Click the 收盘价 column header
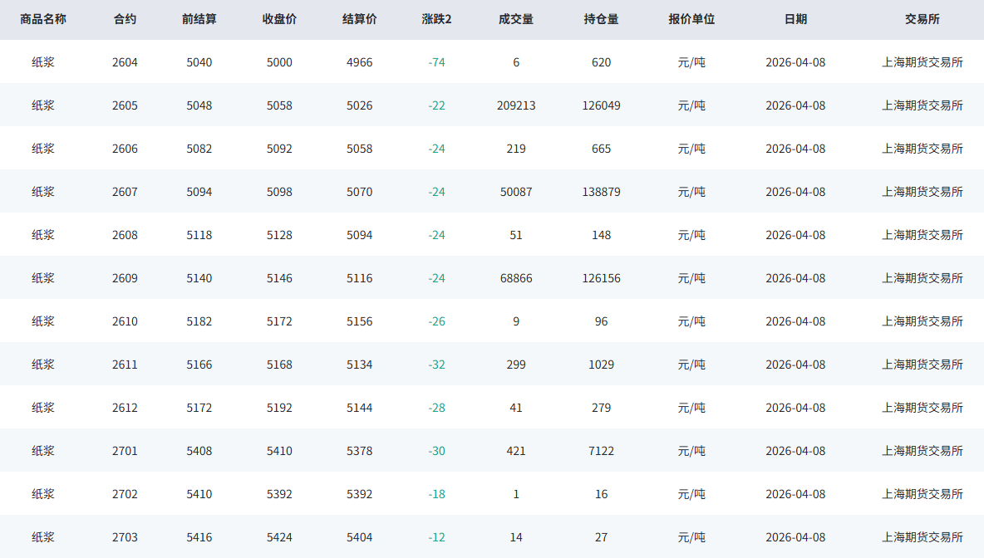This screenshot has height=558, width=984. pyautogui.click(x=279, y=19)
